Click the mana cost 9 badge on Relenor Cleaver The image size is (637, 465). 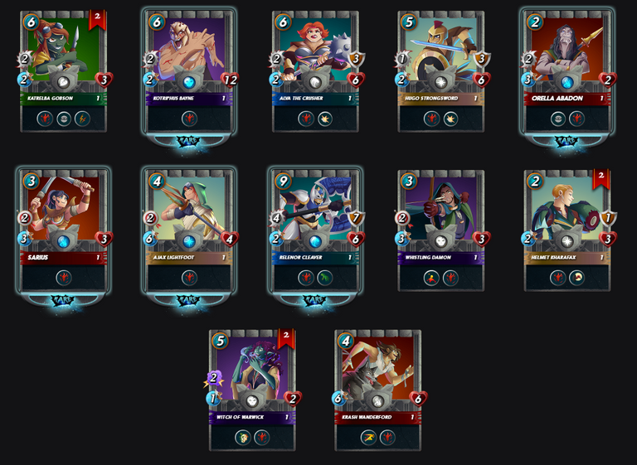click(283, 182)
